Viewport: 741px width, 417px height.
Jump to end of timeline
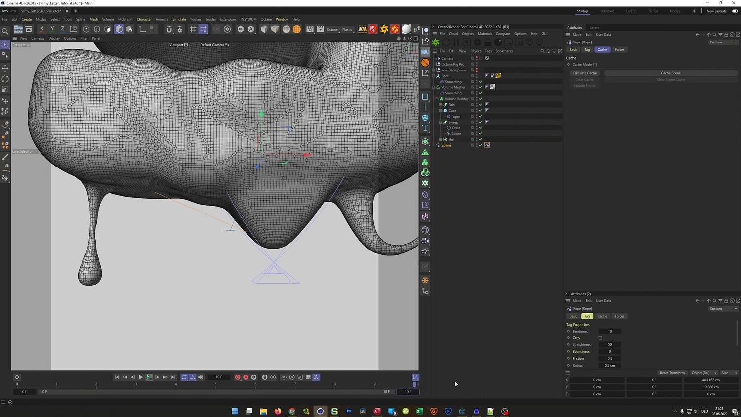[x=173, y=377]
